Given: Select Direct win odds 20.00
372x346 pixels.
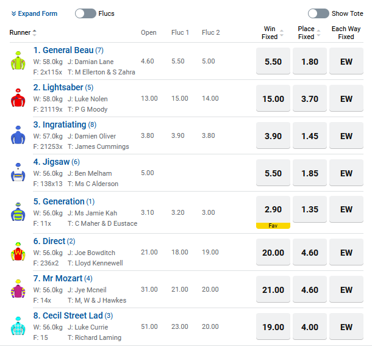Looking at the screenshot, I should coord(273,253).
